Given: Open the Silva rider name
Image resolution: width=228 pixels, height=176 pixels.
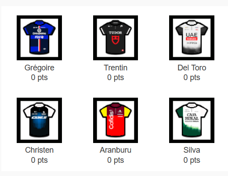Looking at the screenshot, I should pos(192,150).
